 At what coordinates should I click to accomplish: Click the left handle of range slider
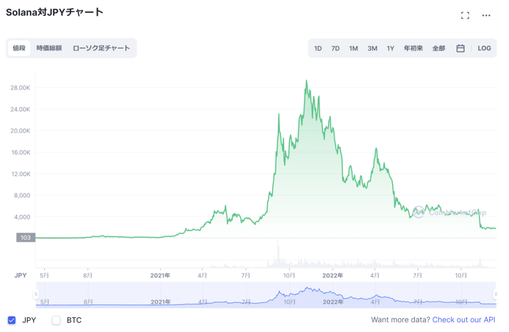click(x=36, y=294)
